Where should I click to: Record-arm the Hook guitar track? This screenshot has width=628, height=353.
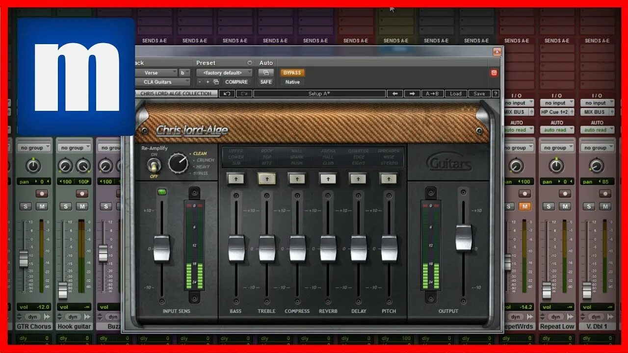(83, 194)
